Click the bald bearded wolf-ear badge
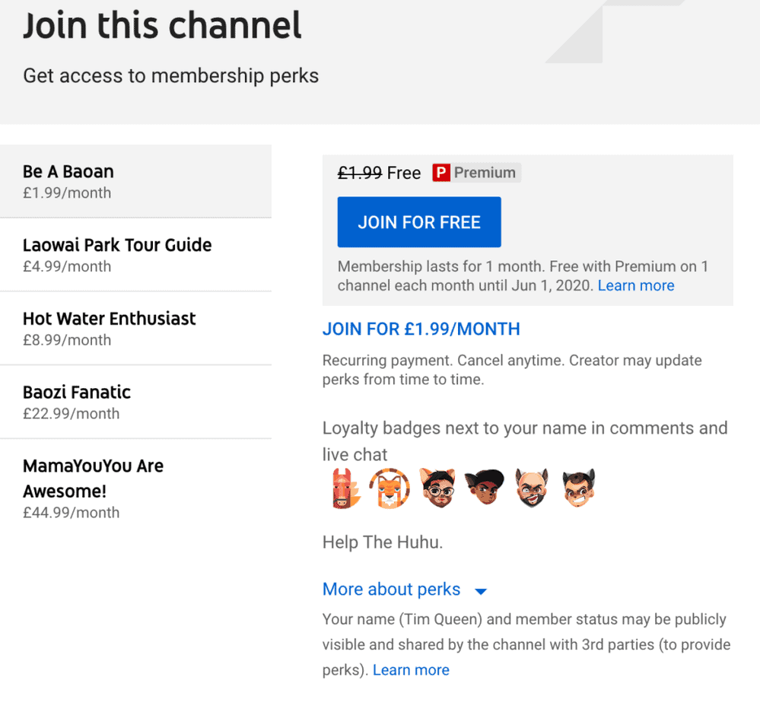The image size is (760, 703). click(x=532, y=488)
